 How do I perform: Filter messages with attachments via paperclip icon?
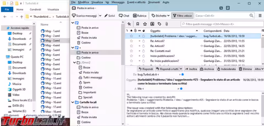pyautogui.click(x=166, y=24)
